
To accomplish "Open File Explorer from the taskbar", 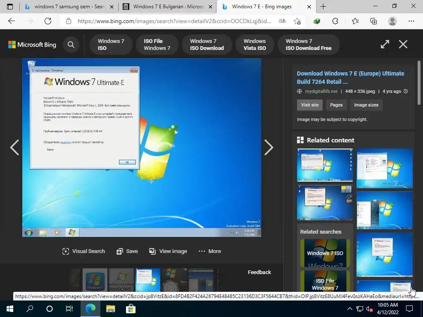I will pos(110,308).
